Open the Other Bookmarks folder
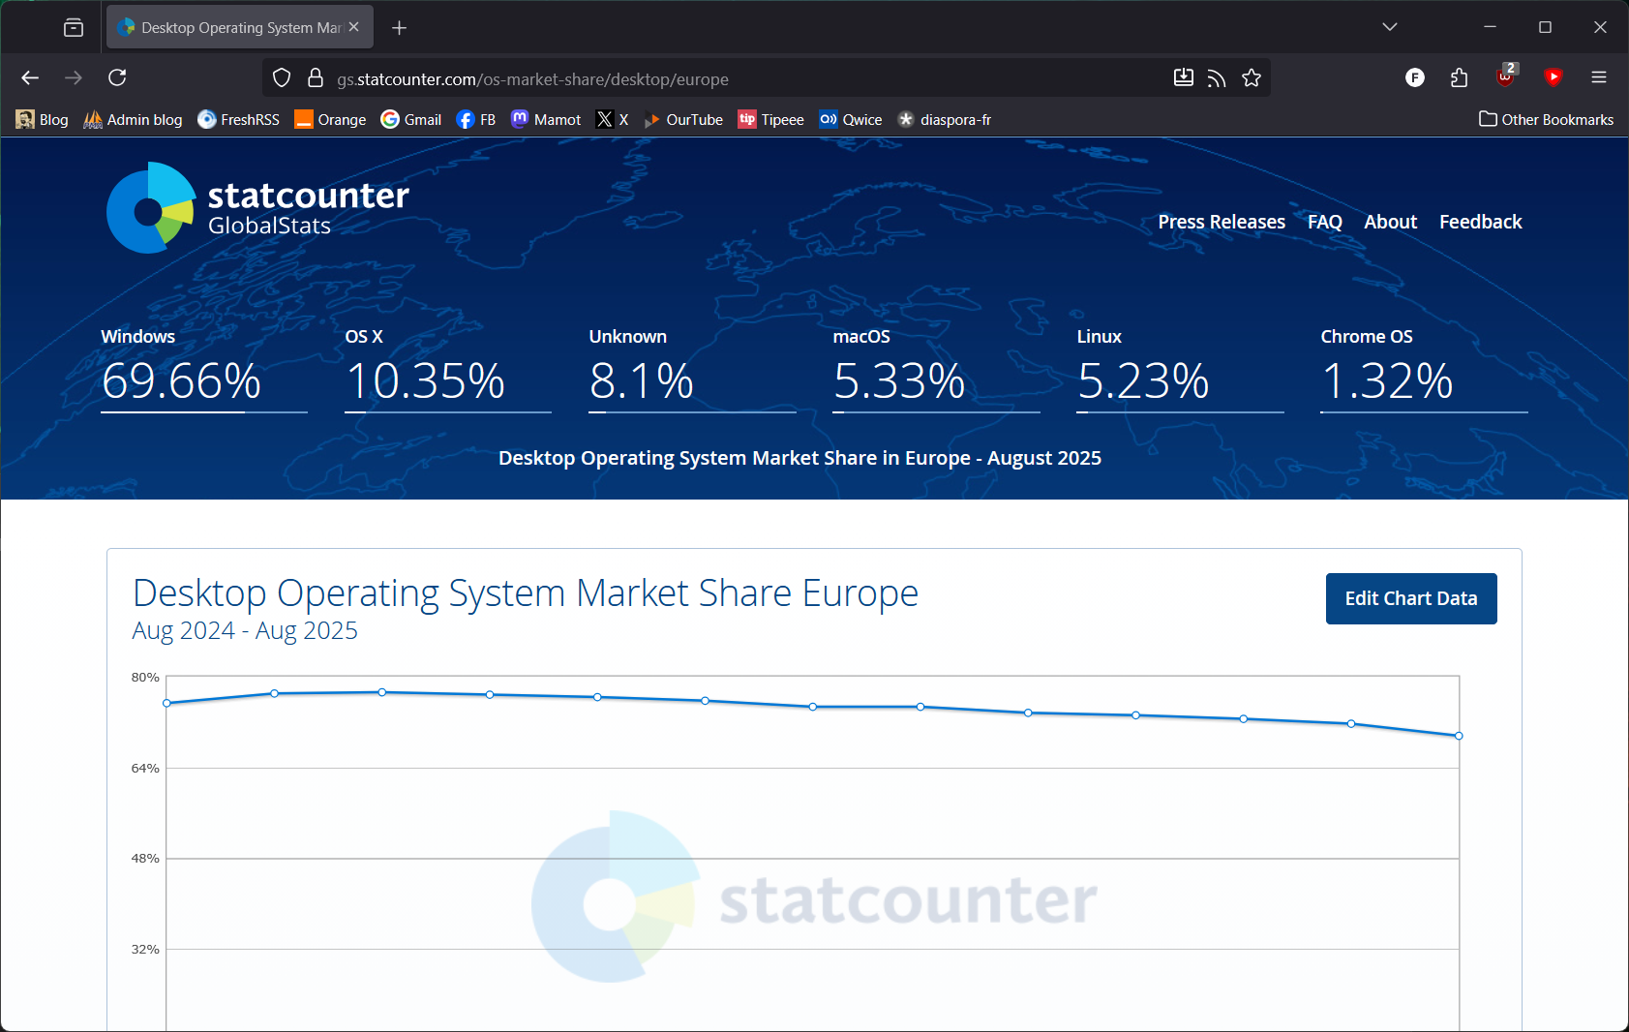 pos(1546,120)
